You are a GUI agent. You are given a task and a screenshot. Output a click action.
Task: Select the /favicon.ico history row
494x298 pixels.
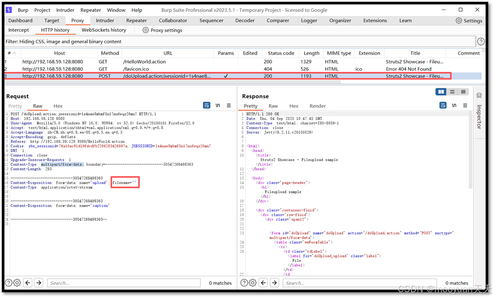[x=243, y=69]
